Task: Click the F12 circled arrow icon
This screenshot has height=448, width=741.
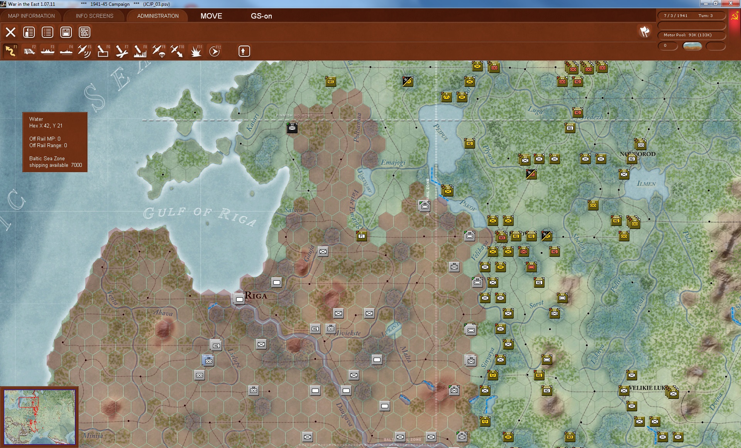Action: click(215, 51)
